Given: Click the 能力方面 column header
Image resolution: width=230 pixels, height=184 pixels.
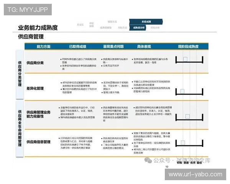Looking at the screenshot, I should tap(43, 46).
